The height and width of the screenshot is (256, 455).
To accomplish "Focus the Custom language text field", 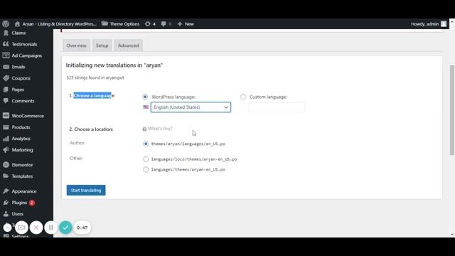I will coord(277,107).
